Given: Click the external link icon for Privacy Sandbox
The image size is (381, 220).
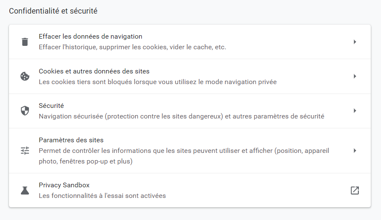Looking at the screenshot, I should coord(355,190).
